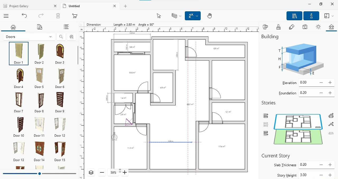Open the hamburger main menu
The height and width of the screenshot is (179, 338).
6,16
